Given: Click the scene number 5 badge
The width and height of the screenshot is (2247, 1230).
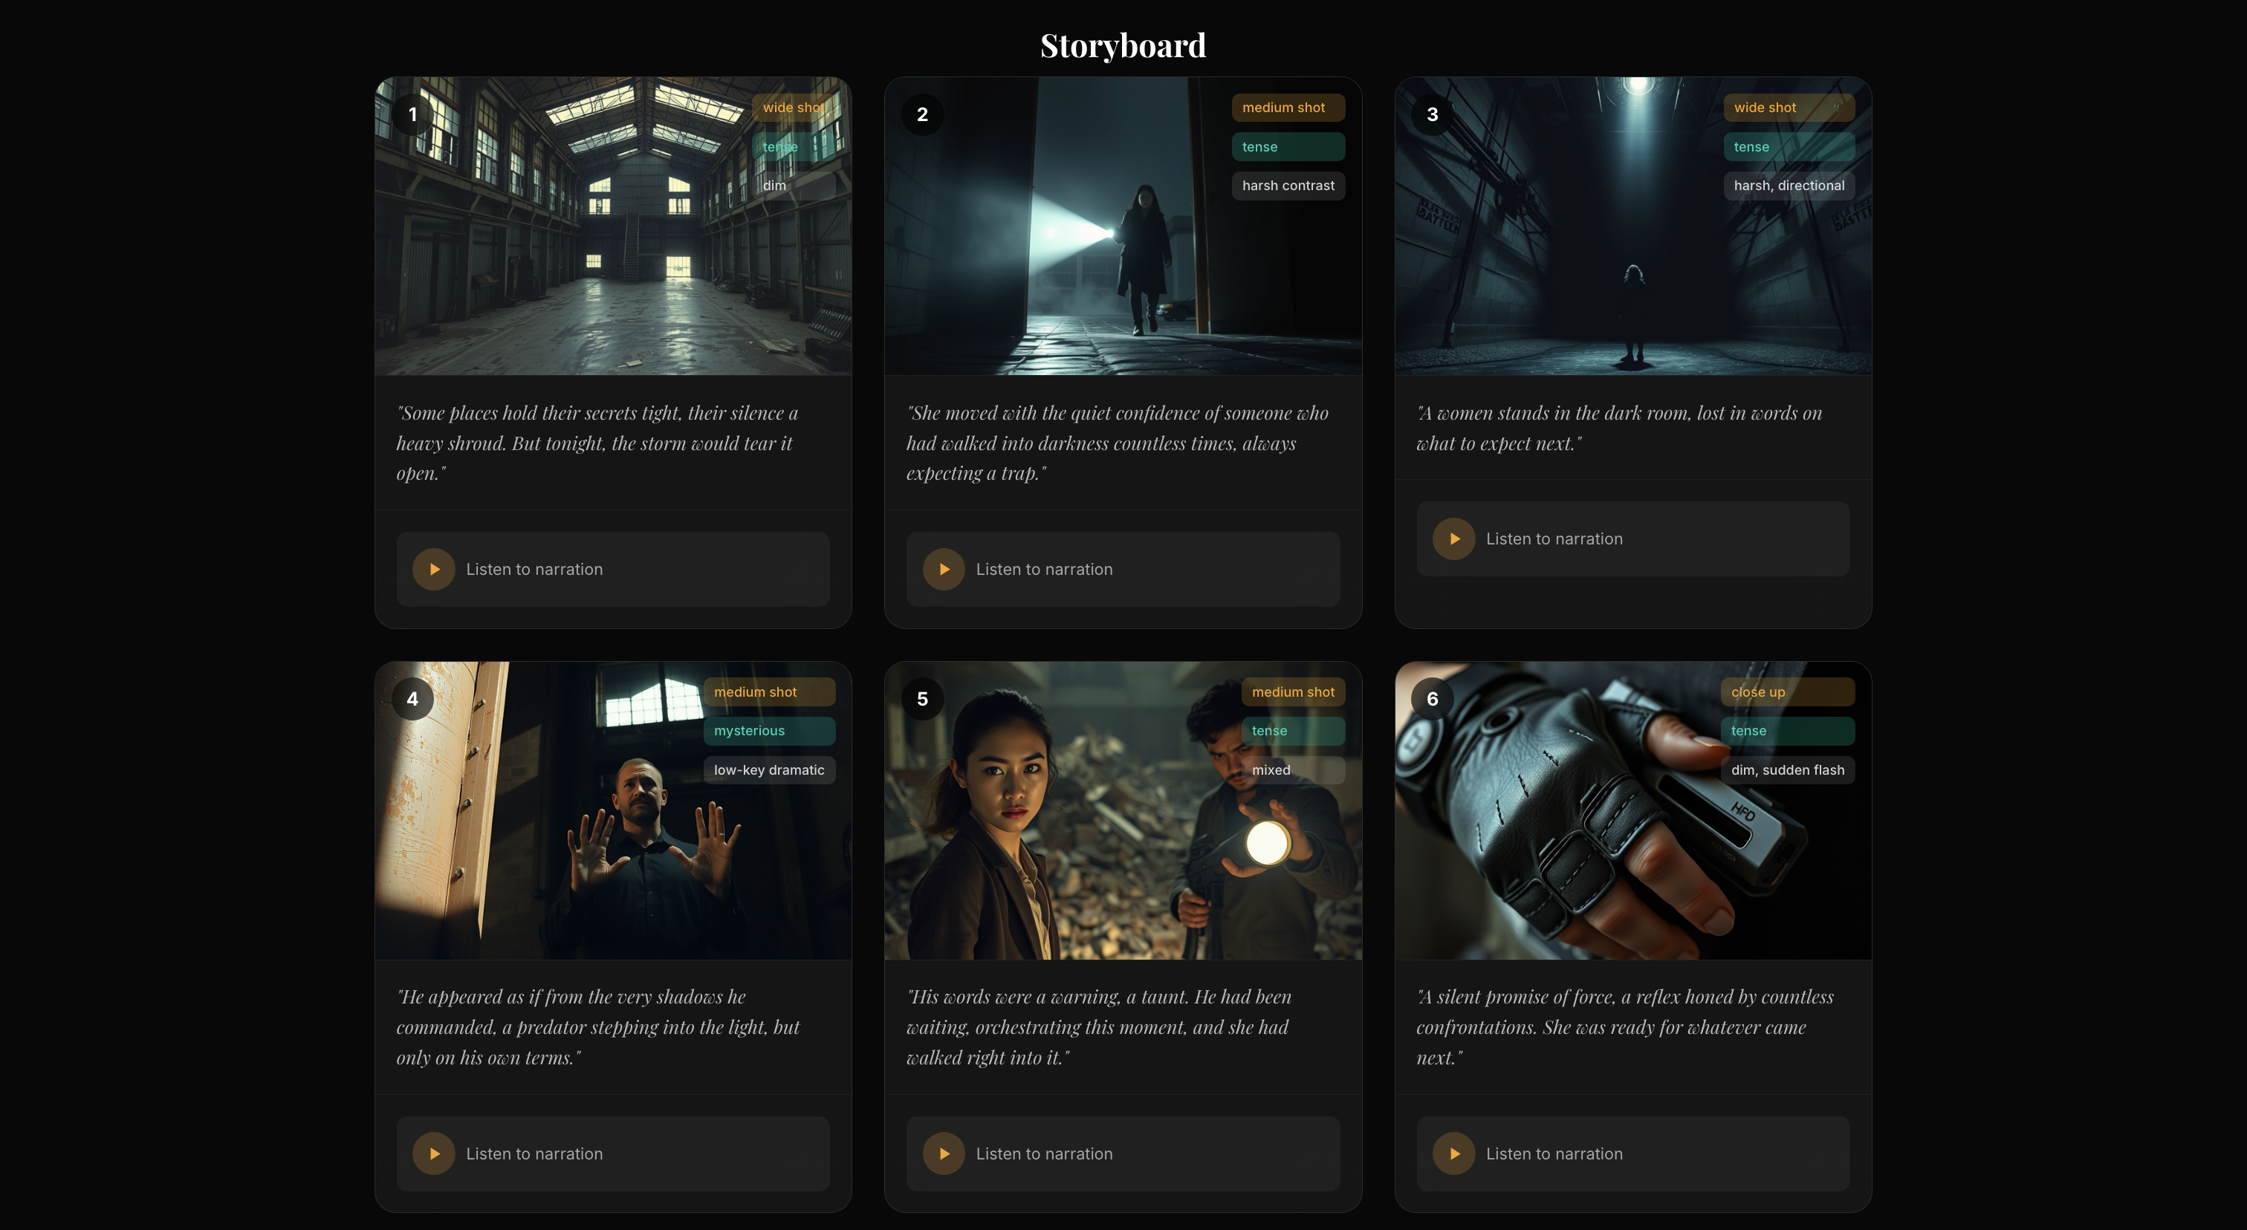Looking at the screenshot, I should (x=922, y=699).
